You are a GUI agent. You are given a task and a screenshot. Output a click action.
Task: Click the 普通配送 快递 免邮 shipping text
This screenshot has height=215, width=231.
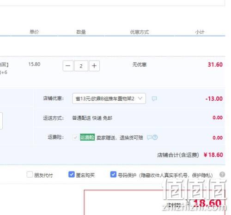pos(92,118)
